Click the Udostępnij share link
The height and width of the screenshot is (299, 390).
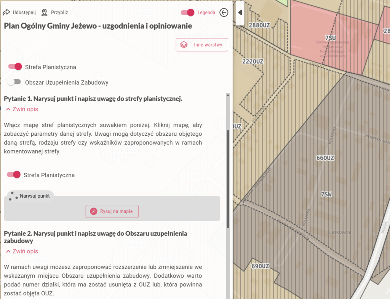tap(19, 13)
